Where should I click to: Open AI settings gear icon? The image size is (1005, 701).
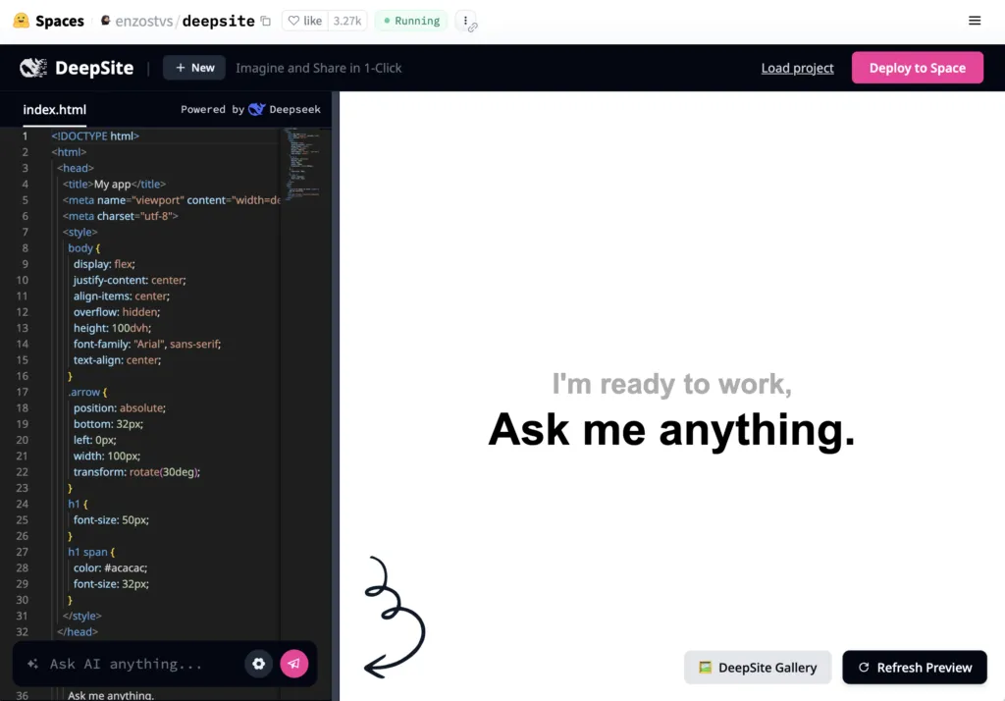click(259, 664)
